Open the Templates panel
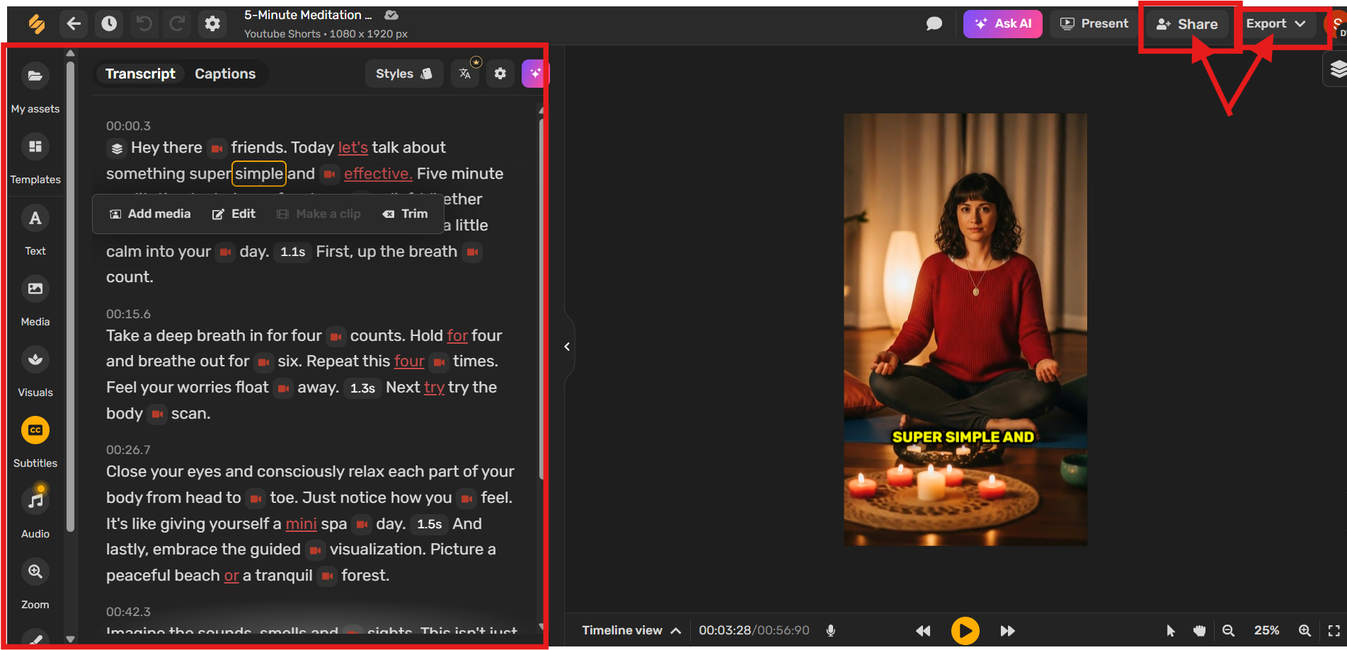 (x=35, y=147)
